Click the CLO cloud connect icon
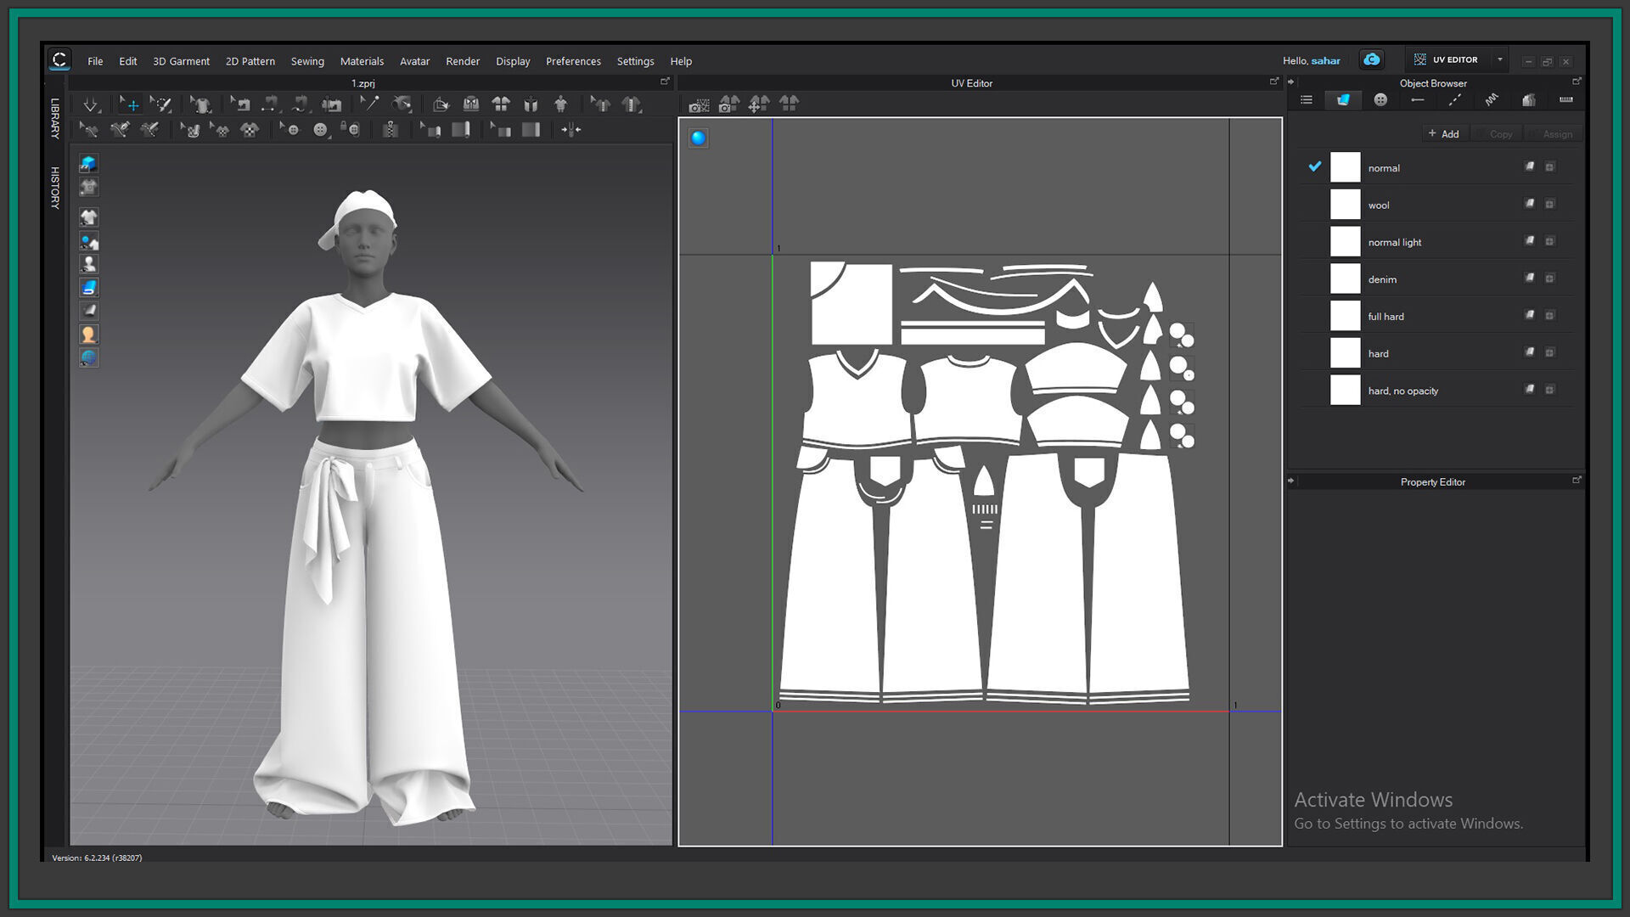This screenshot has height=917, width=1630. click(1372, 59)
